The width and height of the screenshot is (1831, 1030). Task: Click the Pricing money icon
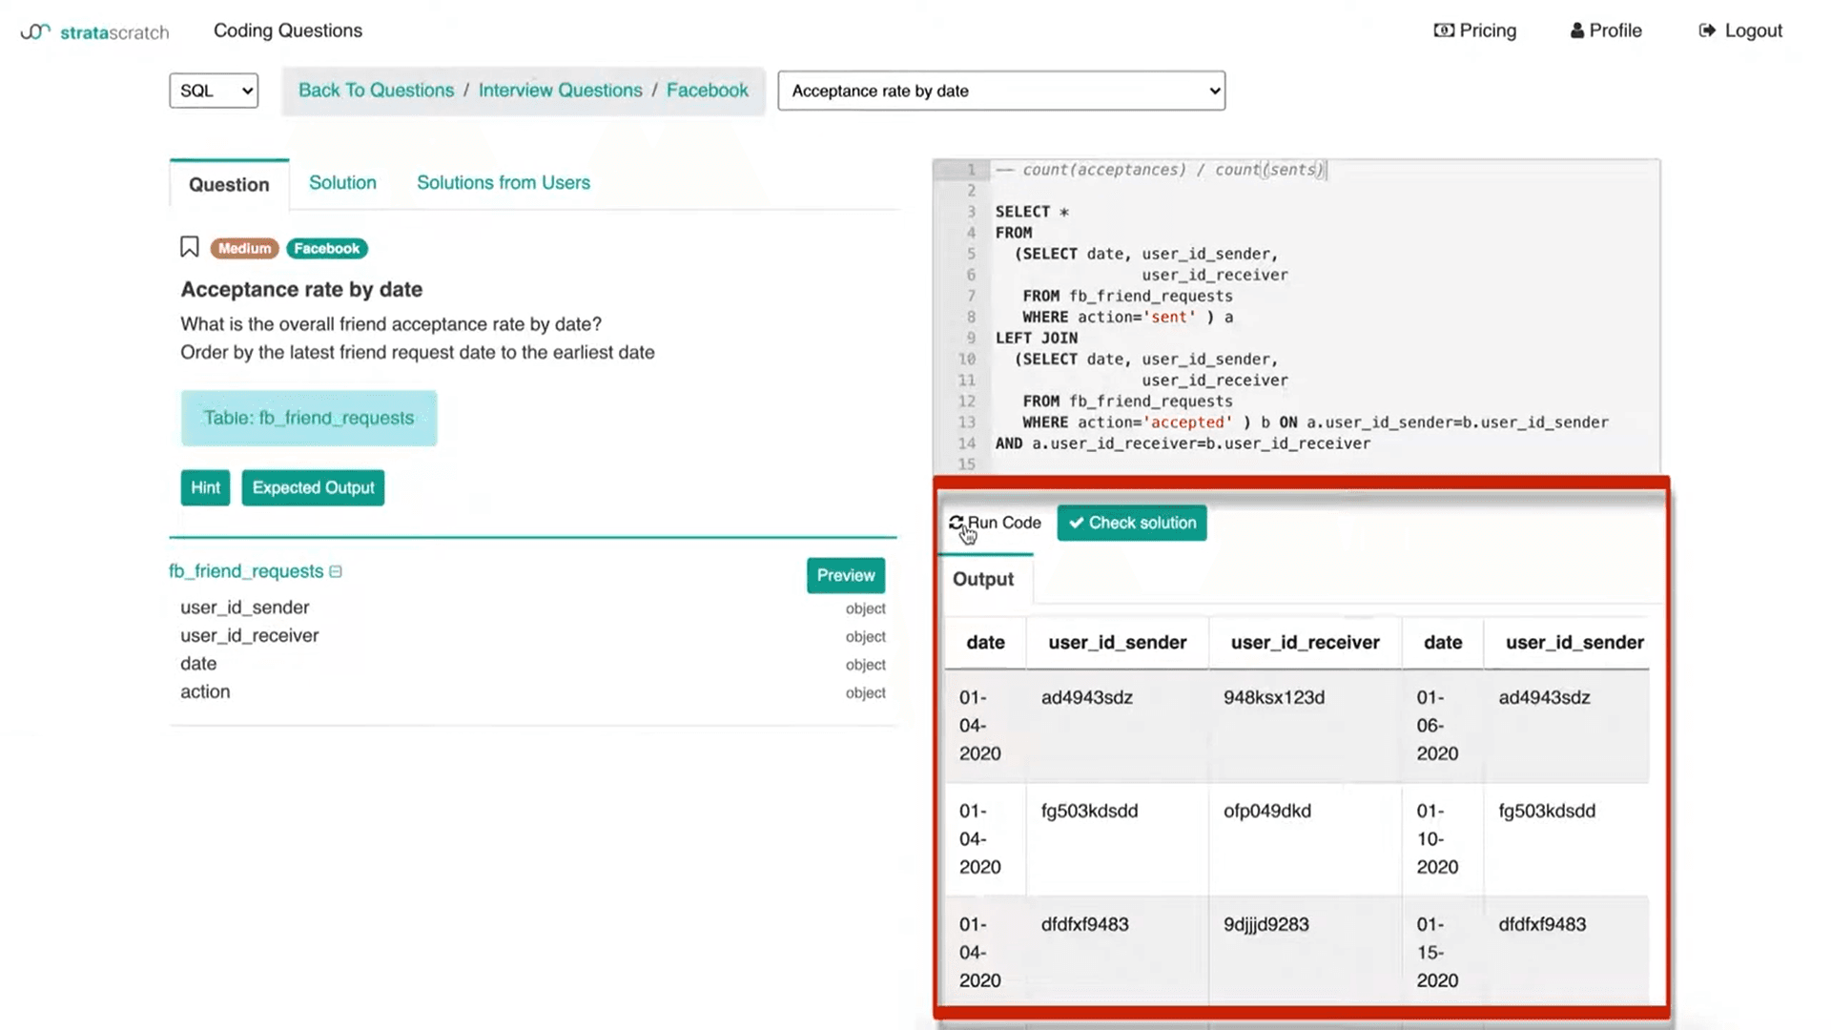pyautogui.click(x=1444, y=31)
